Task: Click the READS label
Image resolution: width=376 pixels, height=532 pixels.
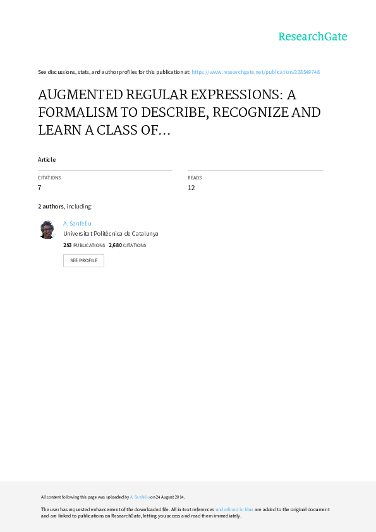Action: coord(195,178)
